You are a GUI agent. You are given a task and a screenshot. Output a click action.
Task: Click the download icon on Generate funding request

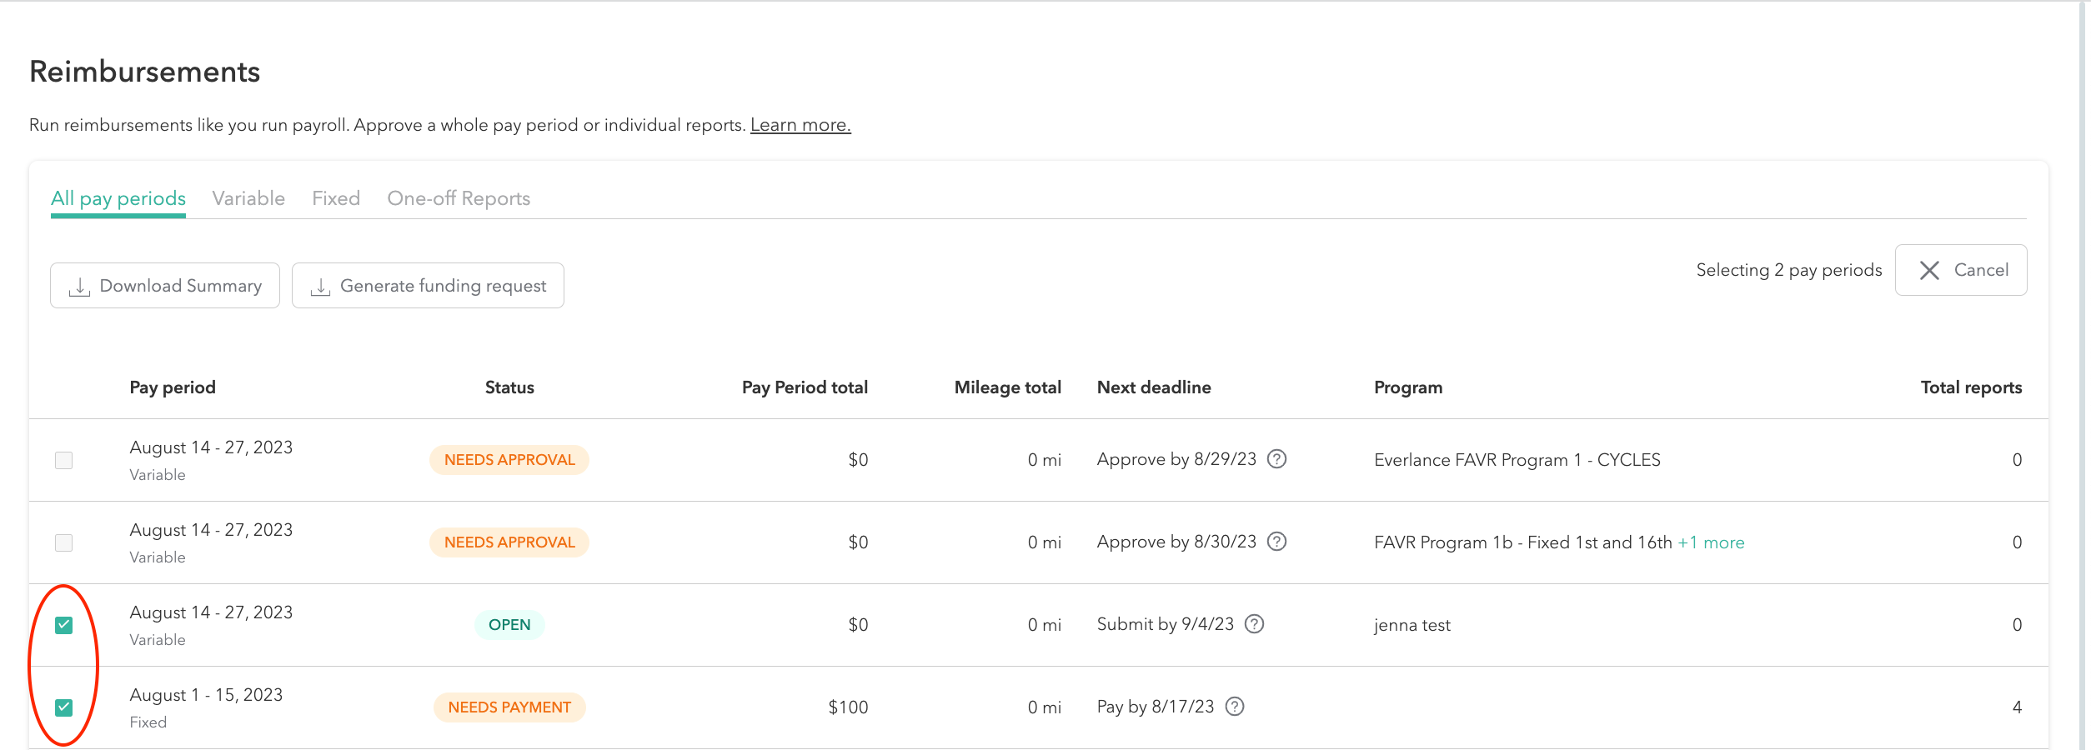(321, 285)
